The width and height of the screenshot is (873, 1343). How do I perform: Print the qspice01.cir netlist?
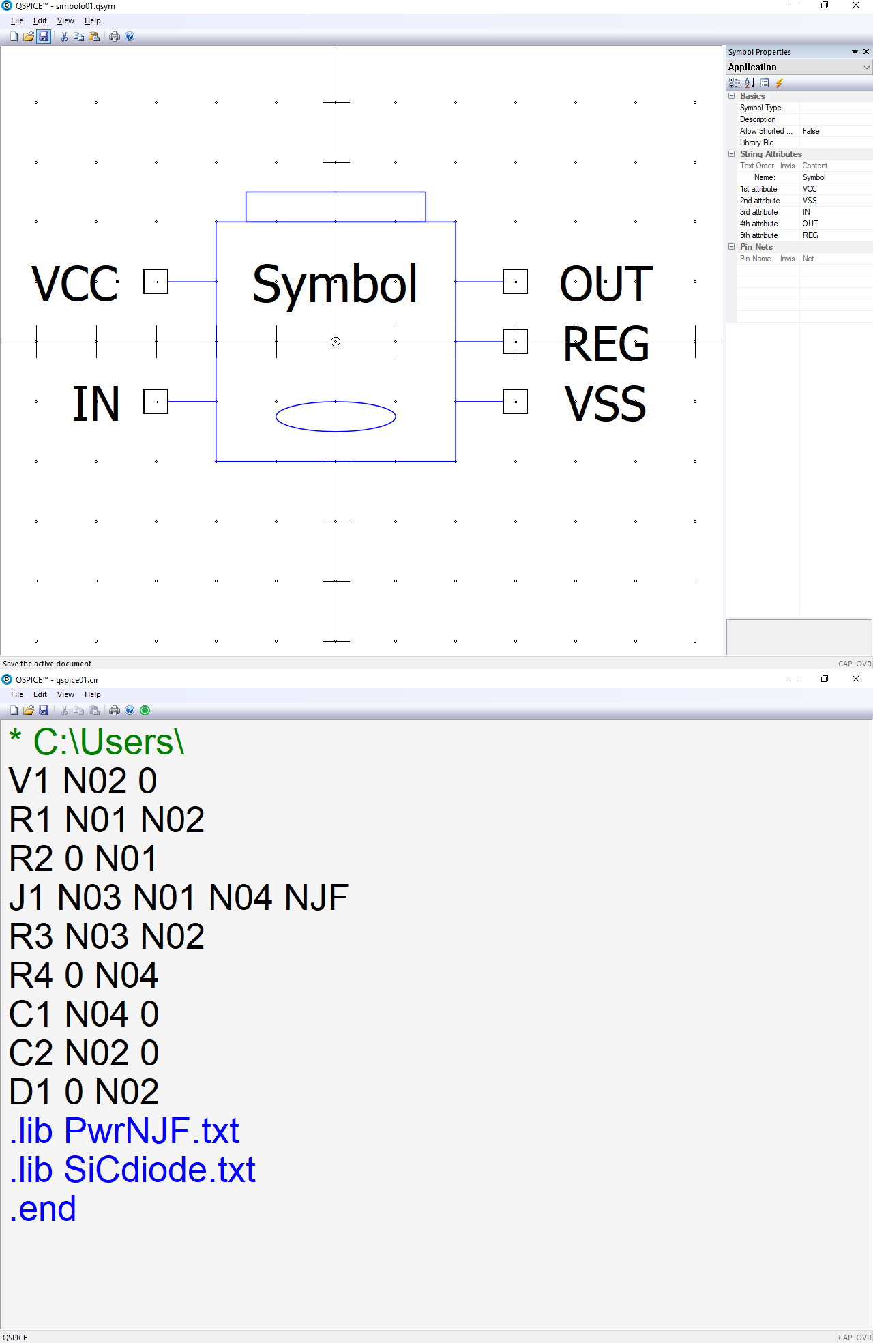(115, 710)
